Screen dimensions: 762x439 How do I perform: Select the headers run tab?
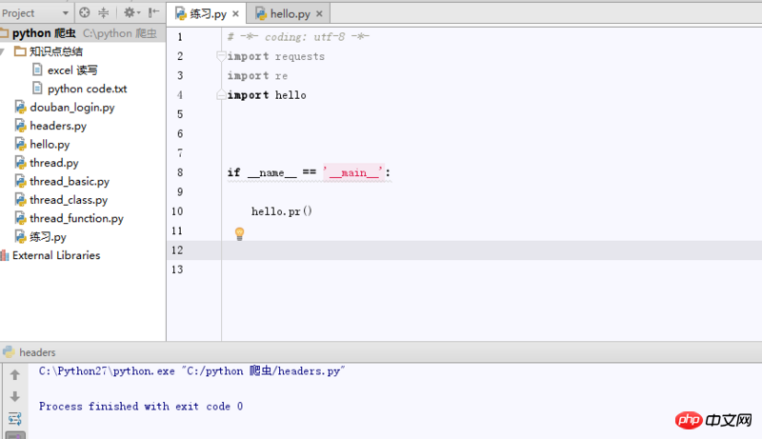pyautogui.click(x=30, y=352)
